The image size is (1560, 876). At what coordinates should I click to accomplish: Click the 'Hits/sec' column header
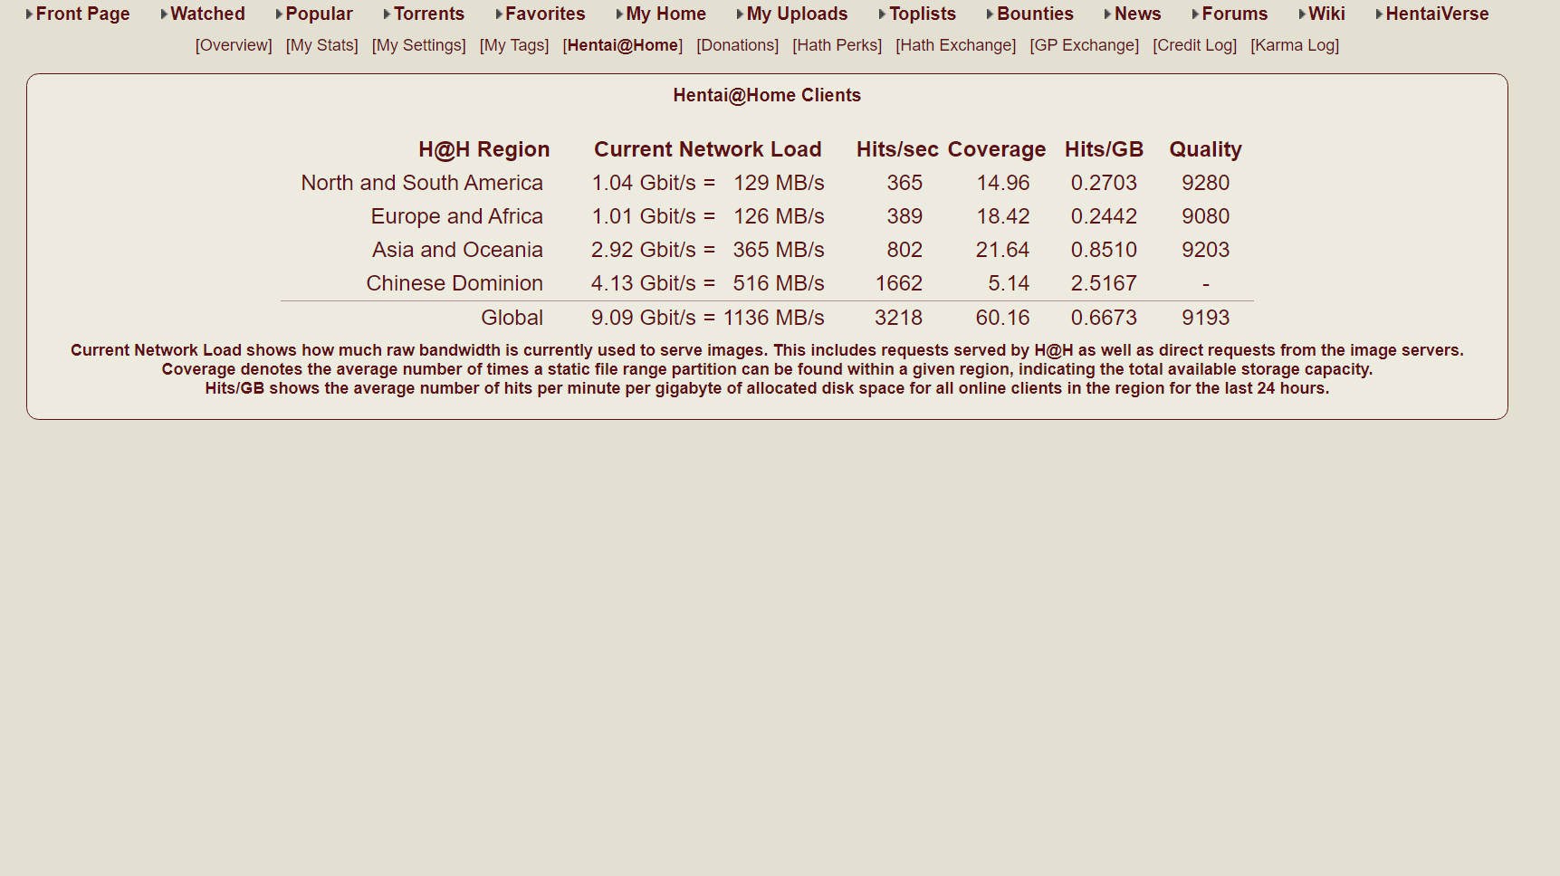coord(897,149)
